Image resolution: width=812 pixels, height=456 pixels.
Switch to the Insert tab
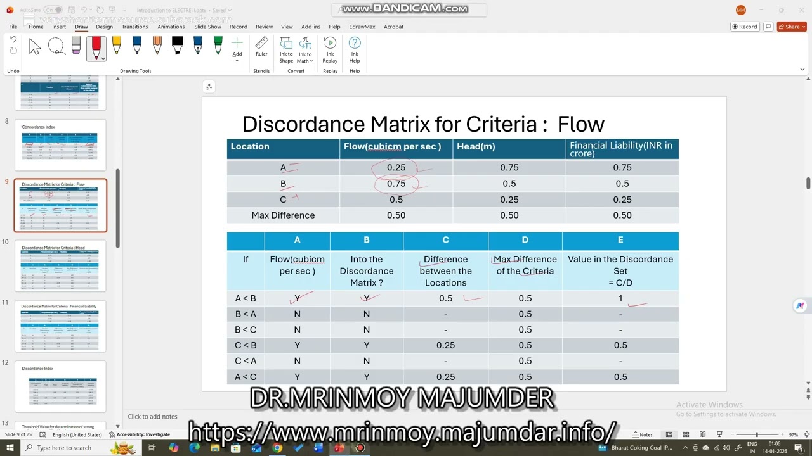coord(59,27)
